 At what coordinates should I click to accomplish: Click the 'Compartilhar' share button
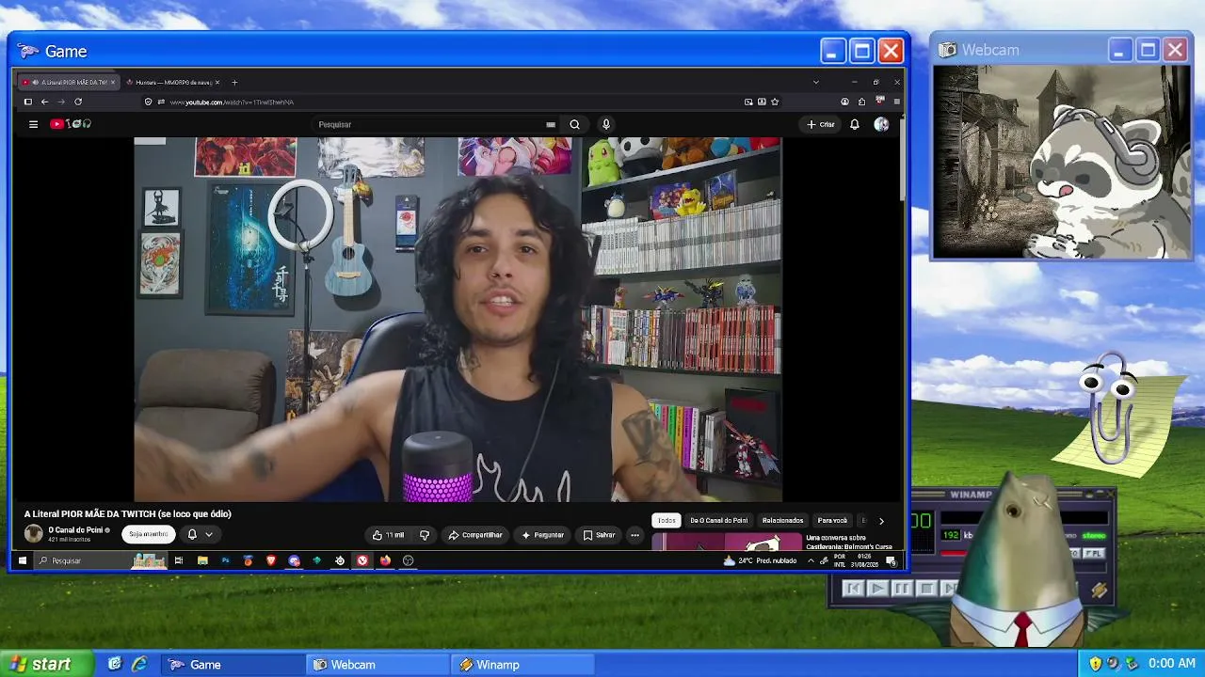(x=475, y=535)
